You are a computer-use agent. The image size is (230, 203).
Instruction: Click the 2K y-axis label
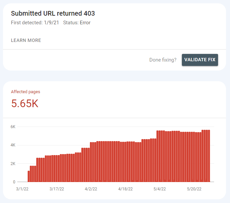click(13, 164)
